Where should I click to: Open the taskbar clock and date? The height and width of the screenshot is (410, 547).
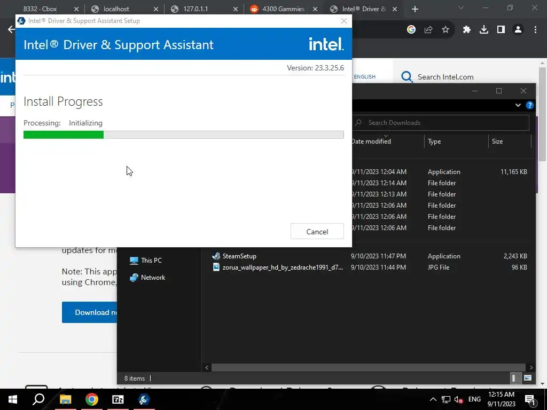click(501, 399)
